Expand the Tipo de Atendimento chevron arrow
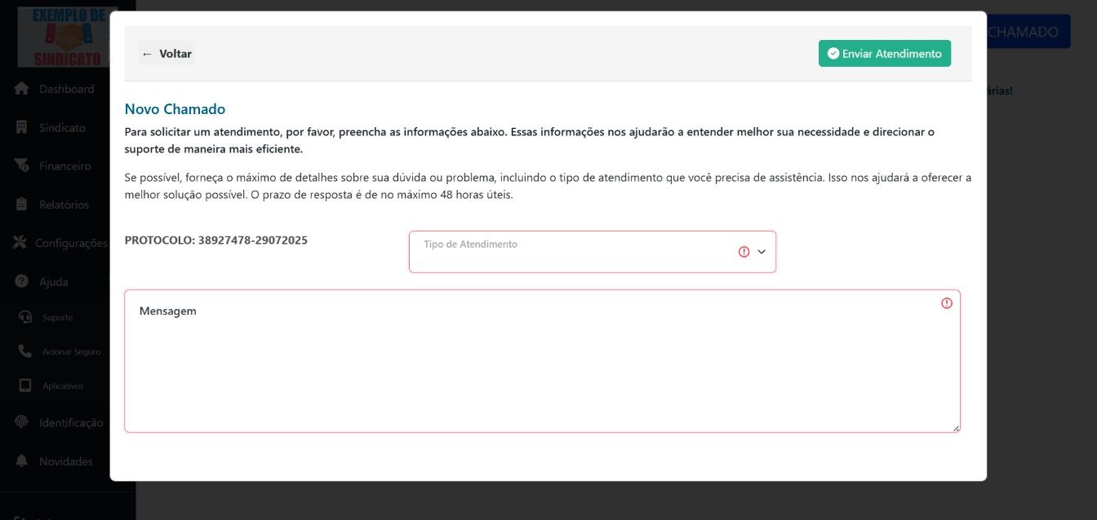This screenshot has width=1097, height=520. [x=762, y=252]
